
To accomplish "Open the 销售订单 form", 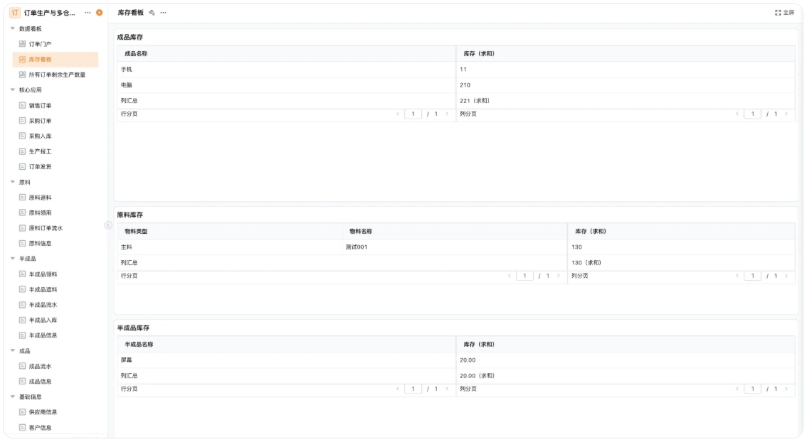I will tap(40, 106).
